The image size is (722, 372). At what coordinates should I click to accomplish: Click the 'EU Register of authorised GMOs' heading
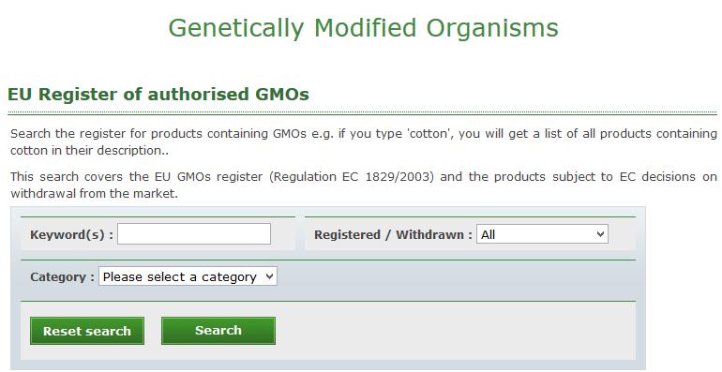[158, 95]
